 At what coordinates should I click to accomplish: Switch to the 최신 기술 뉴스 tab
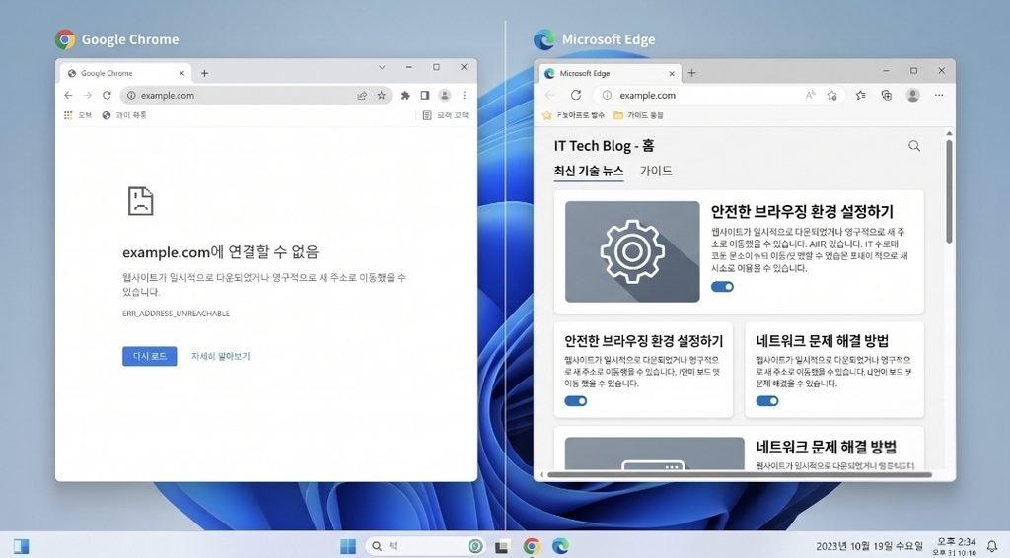pos(589,172)
